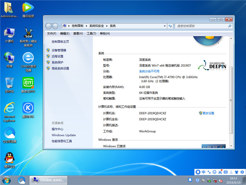
Task: Open the 编辑(E) menu
Action: (x=65, y=34)
